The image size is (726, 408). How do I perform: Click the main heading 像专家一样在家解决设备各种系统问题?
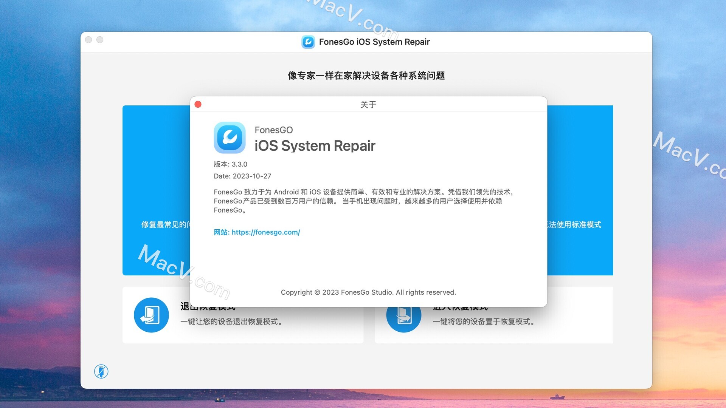[x=366, y=76]
